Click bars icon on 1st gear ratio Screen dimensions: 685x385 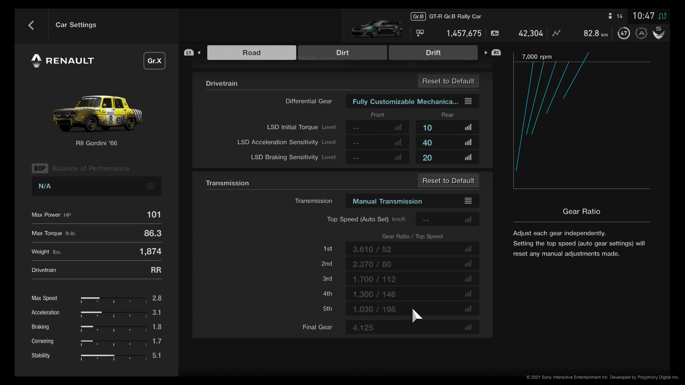tap(468, 249)
